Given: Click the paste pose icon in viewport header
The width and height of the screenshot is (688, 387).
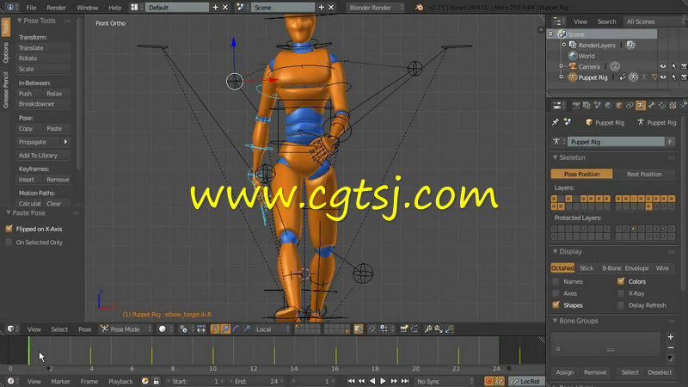Looking at the screenshot, I should [439, 329].
